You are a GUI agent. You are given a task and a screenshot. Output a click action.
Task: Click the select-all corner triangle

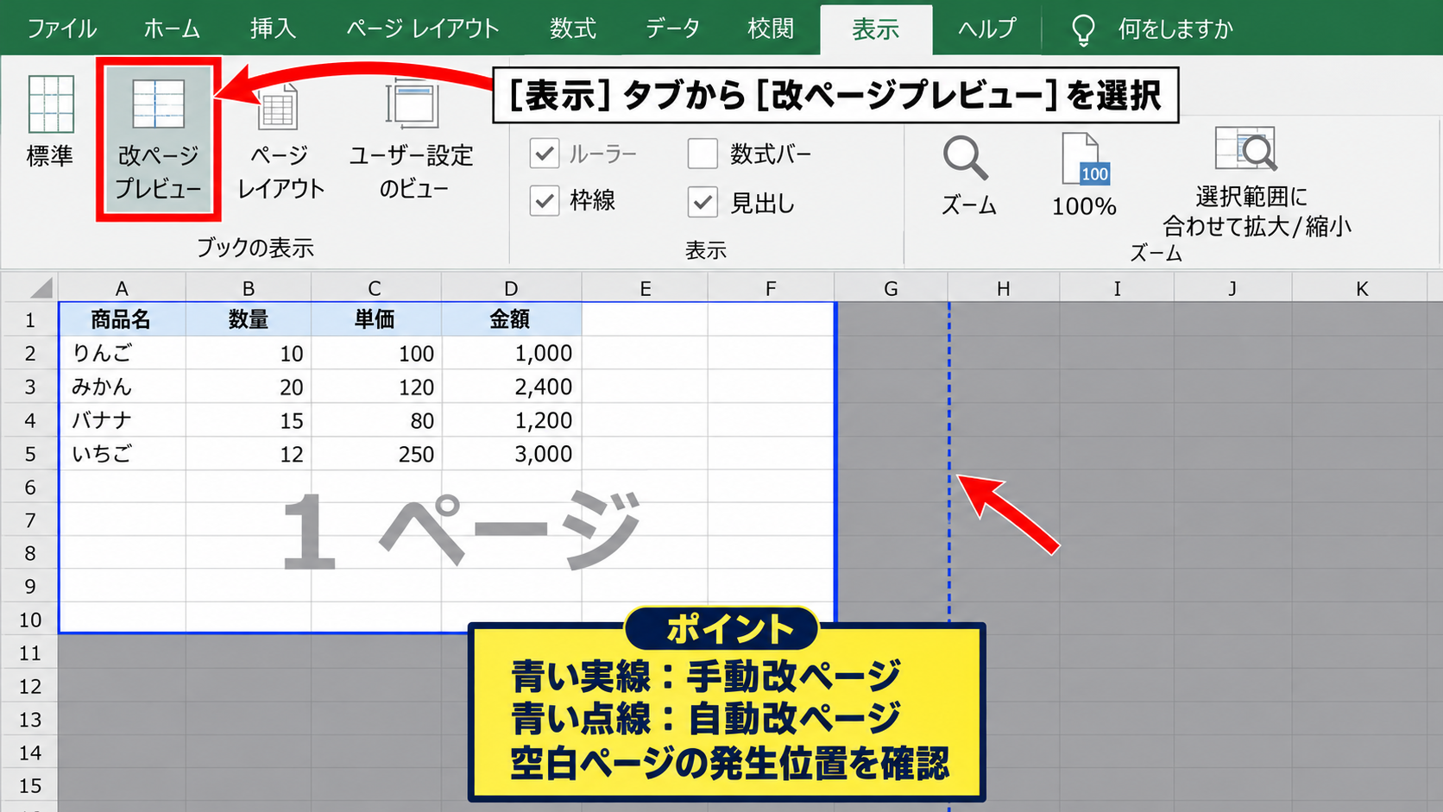[40, 287]
